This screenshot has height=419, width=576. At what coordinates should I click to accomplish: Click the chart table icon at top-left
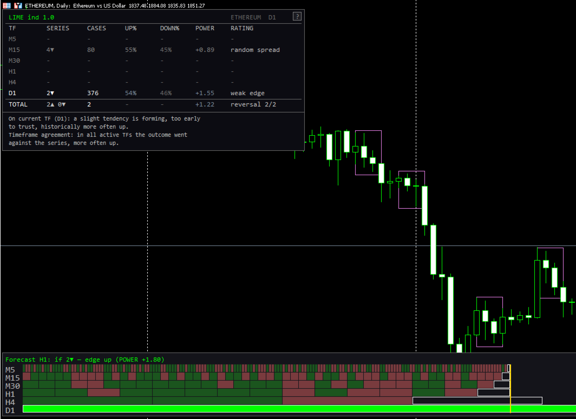(6, 5)
